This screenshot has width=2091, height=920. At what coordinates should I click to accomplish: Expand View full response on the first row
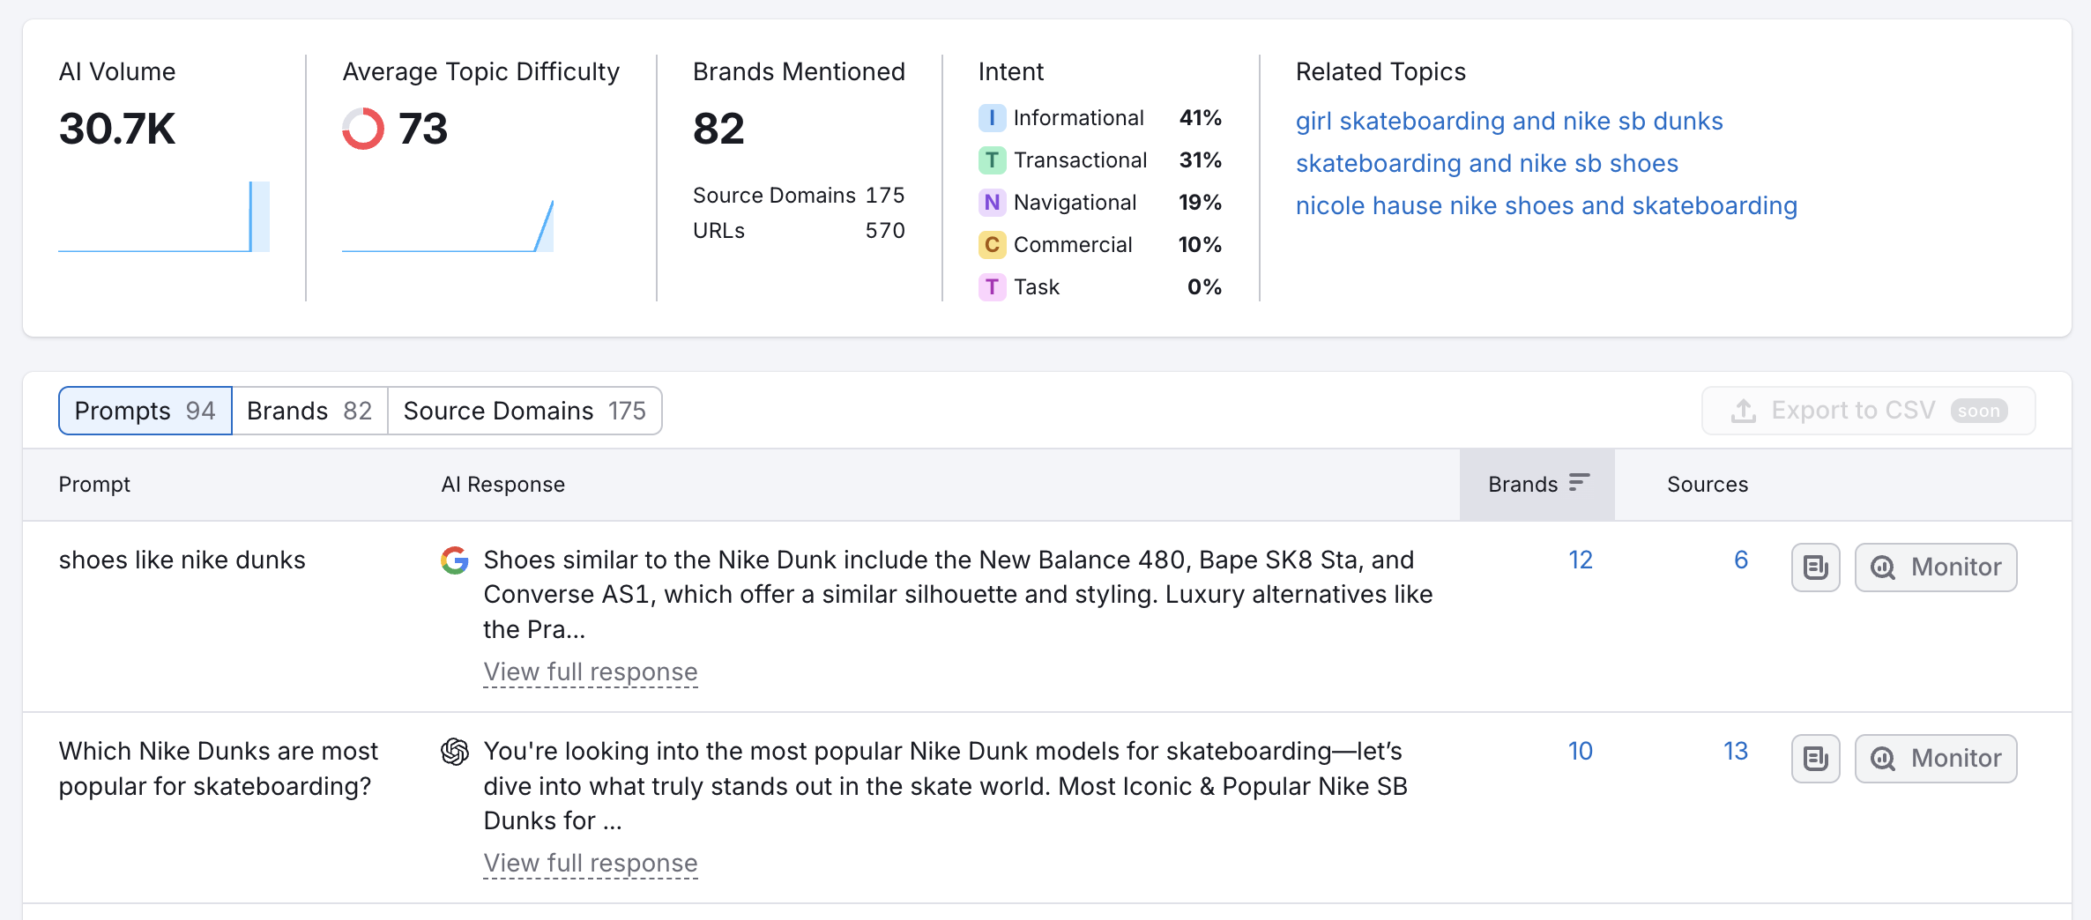point(590,671)
